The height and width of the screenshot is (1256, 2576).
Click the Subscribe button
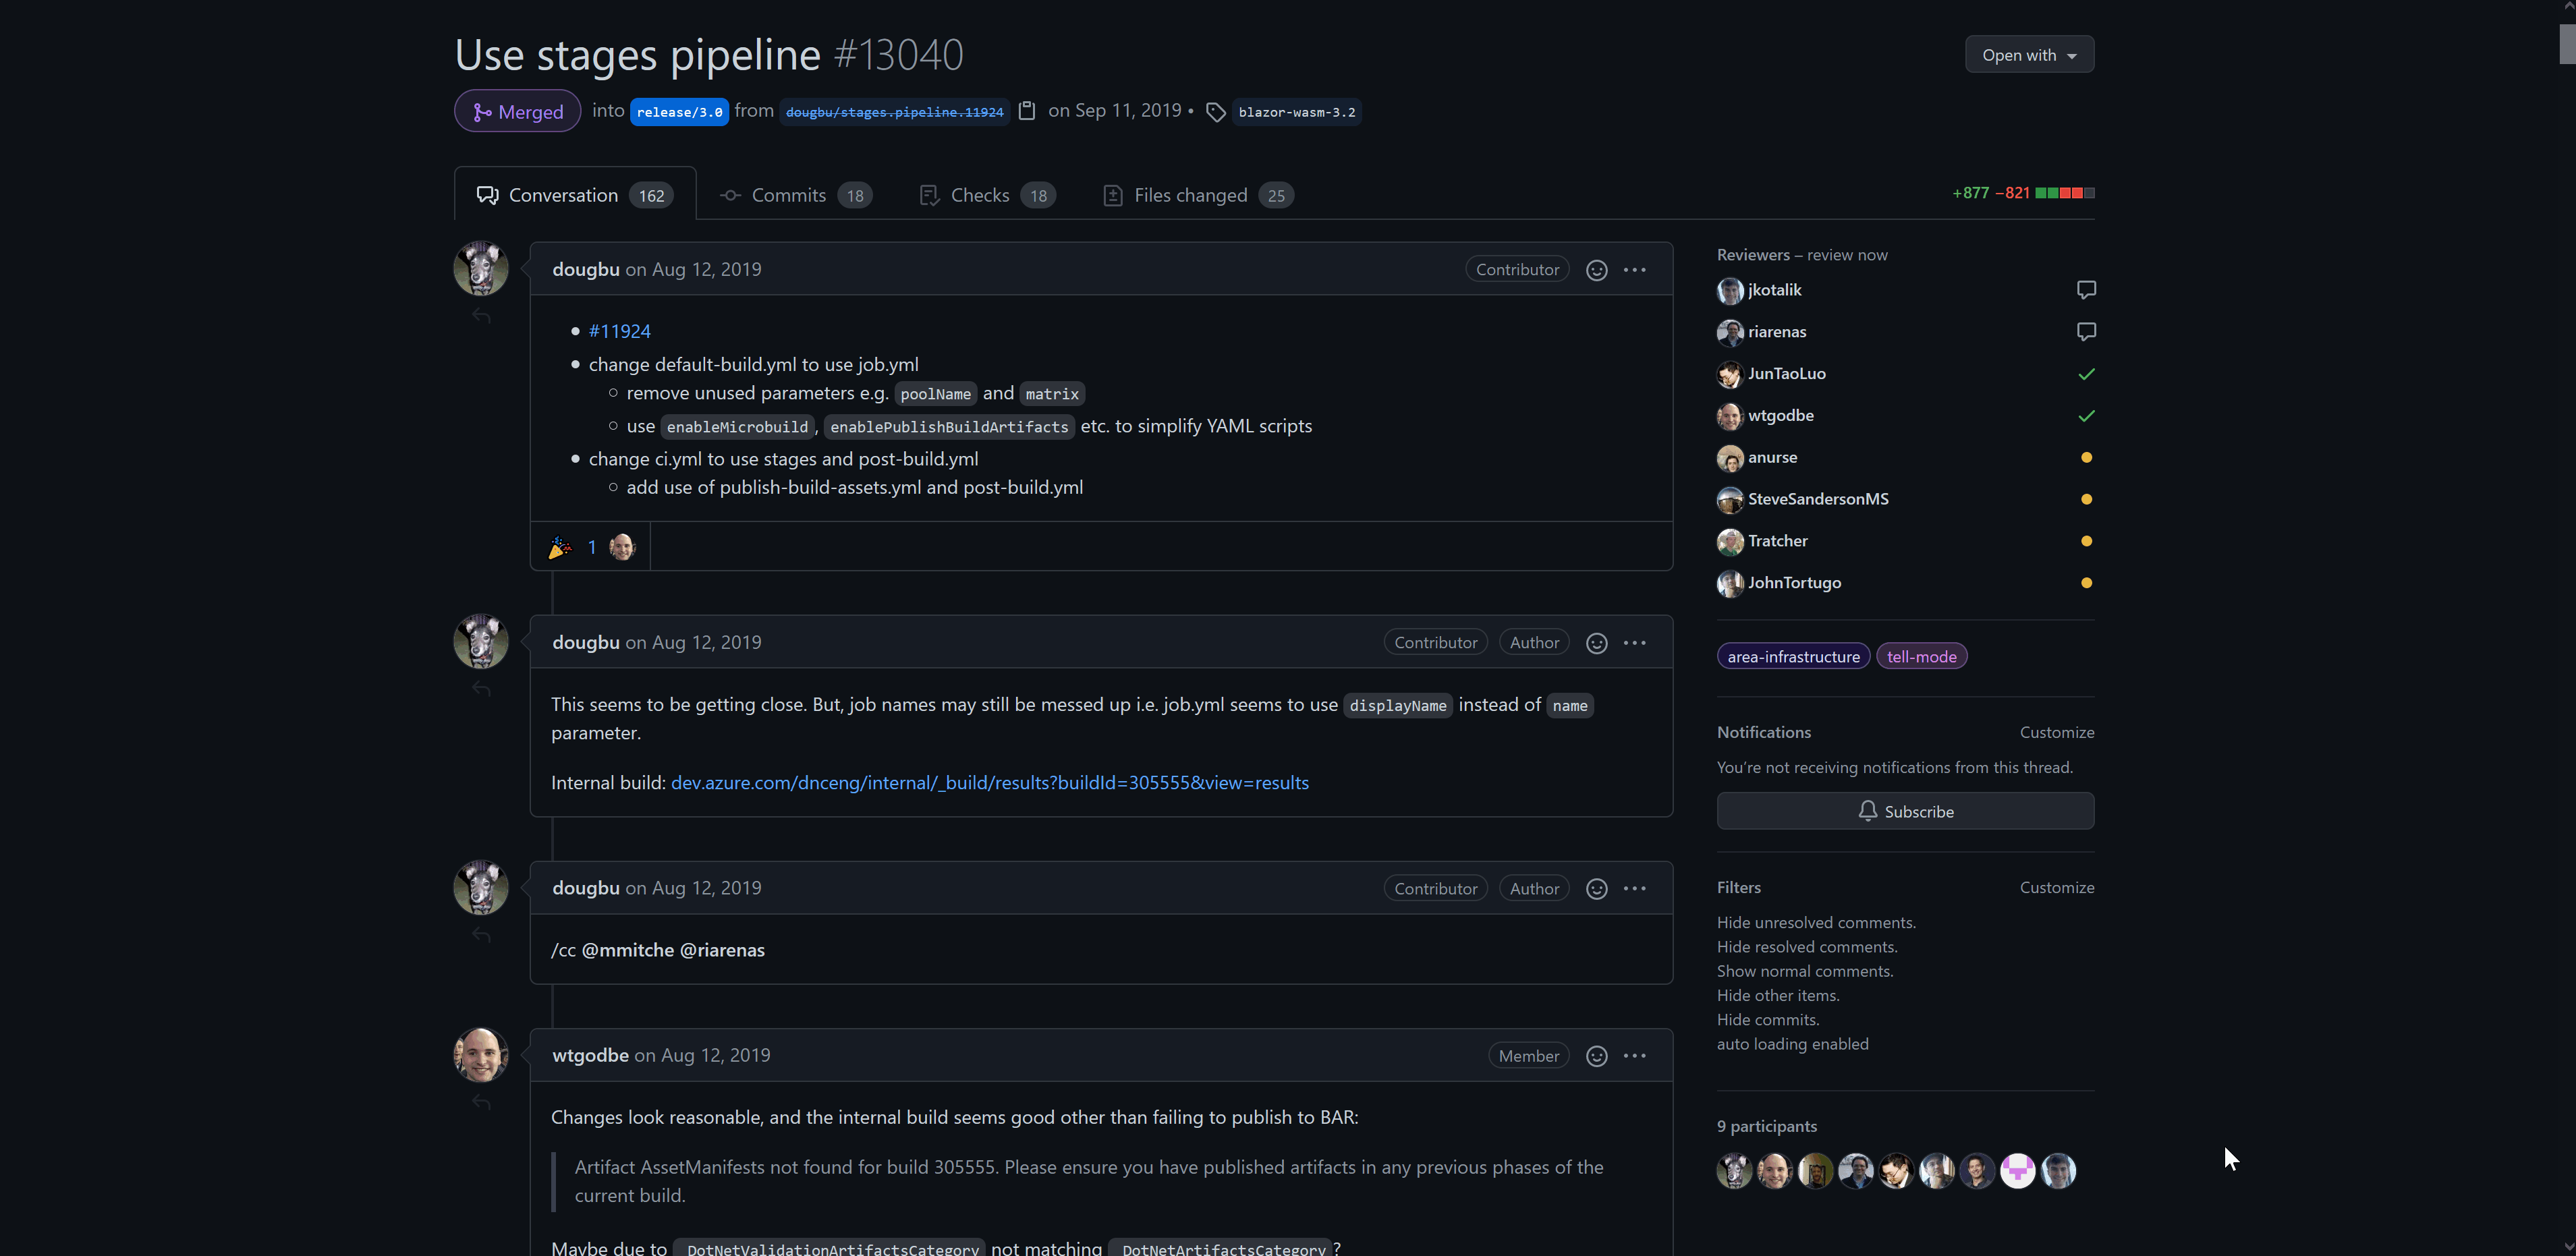coord(1904,811)
